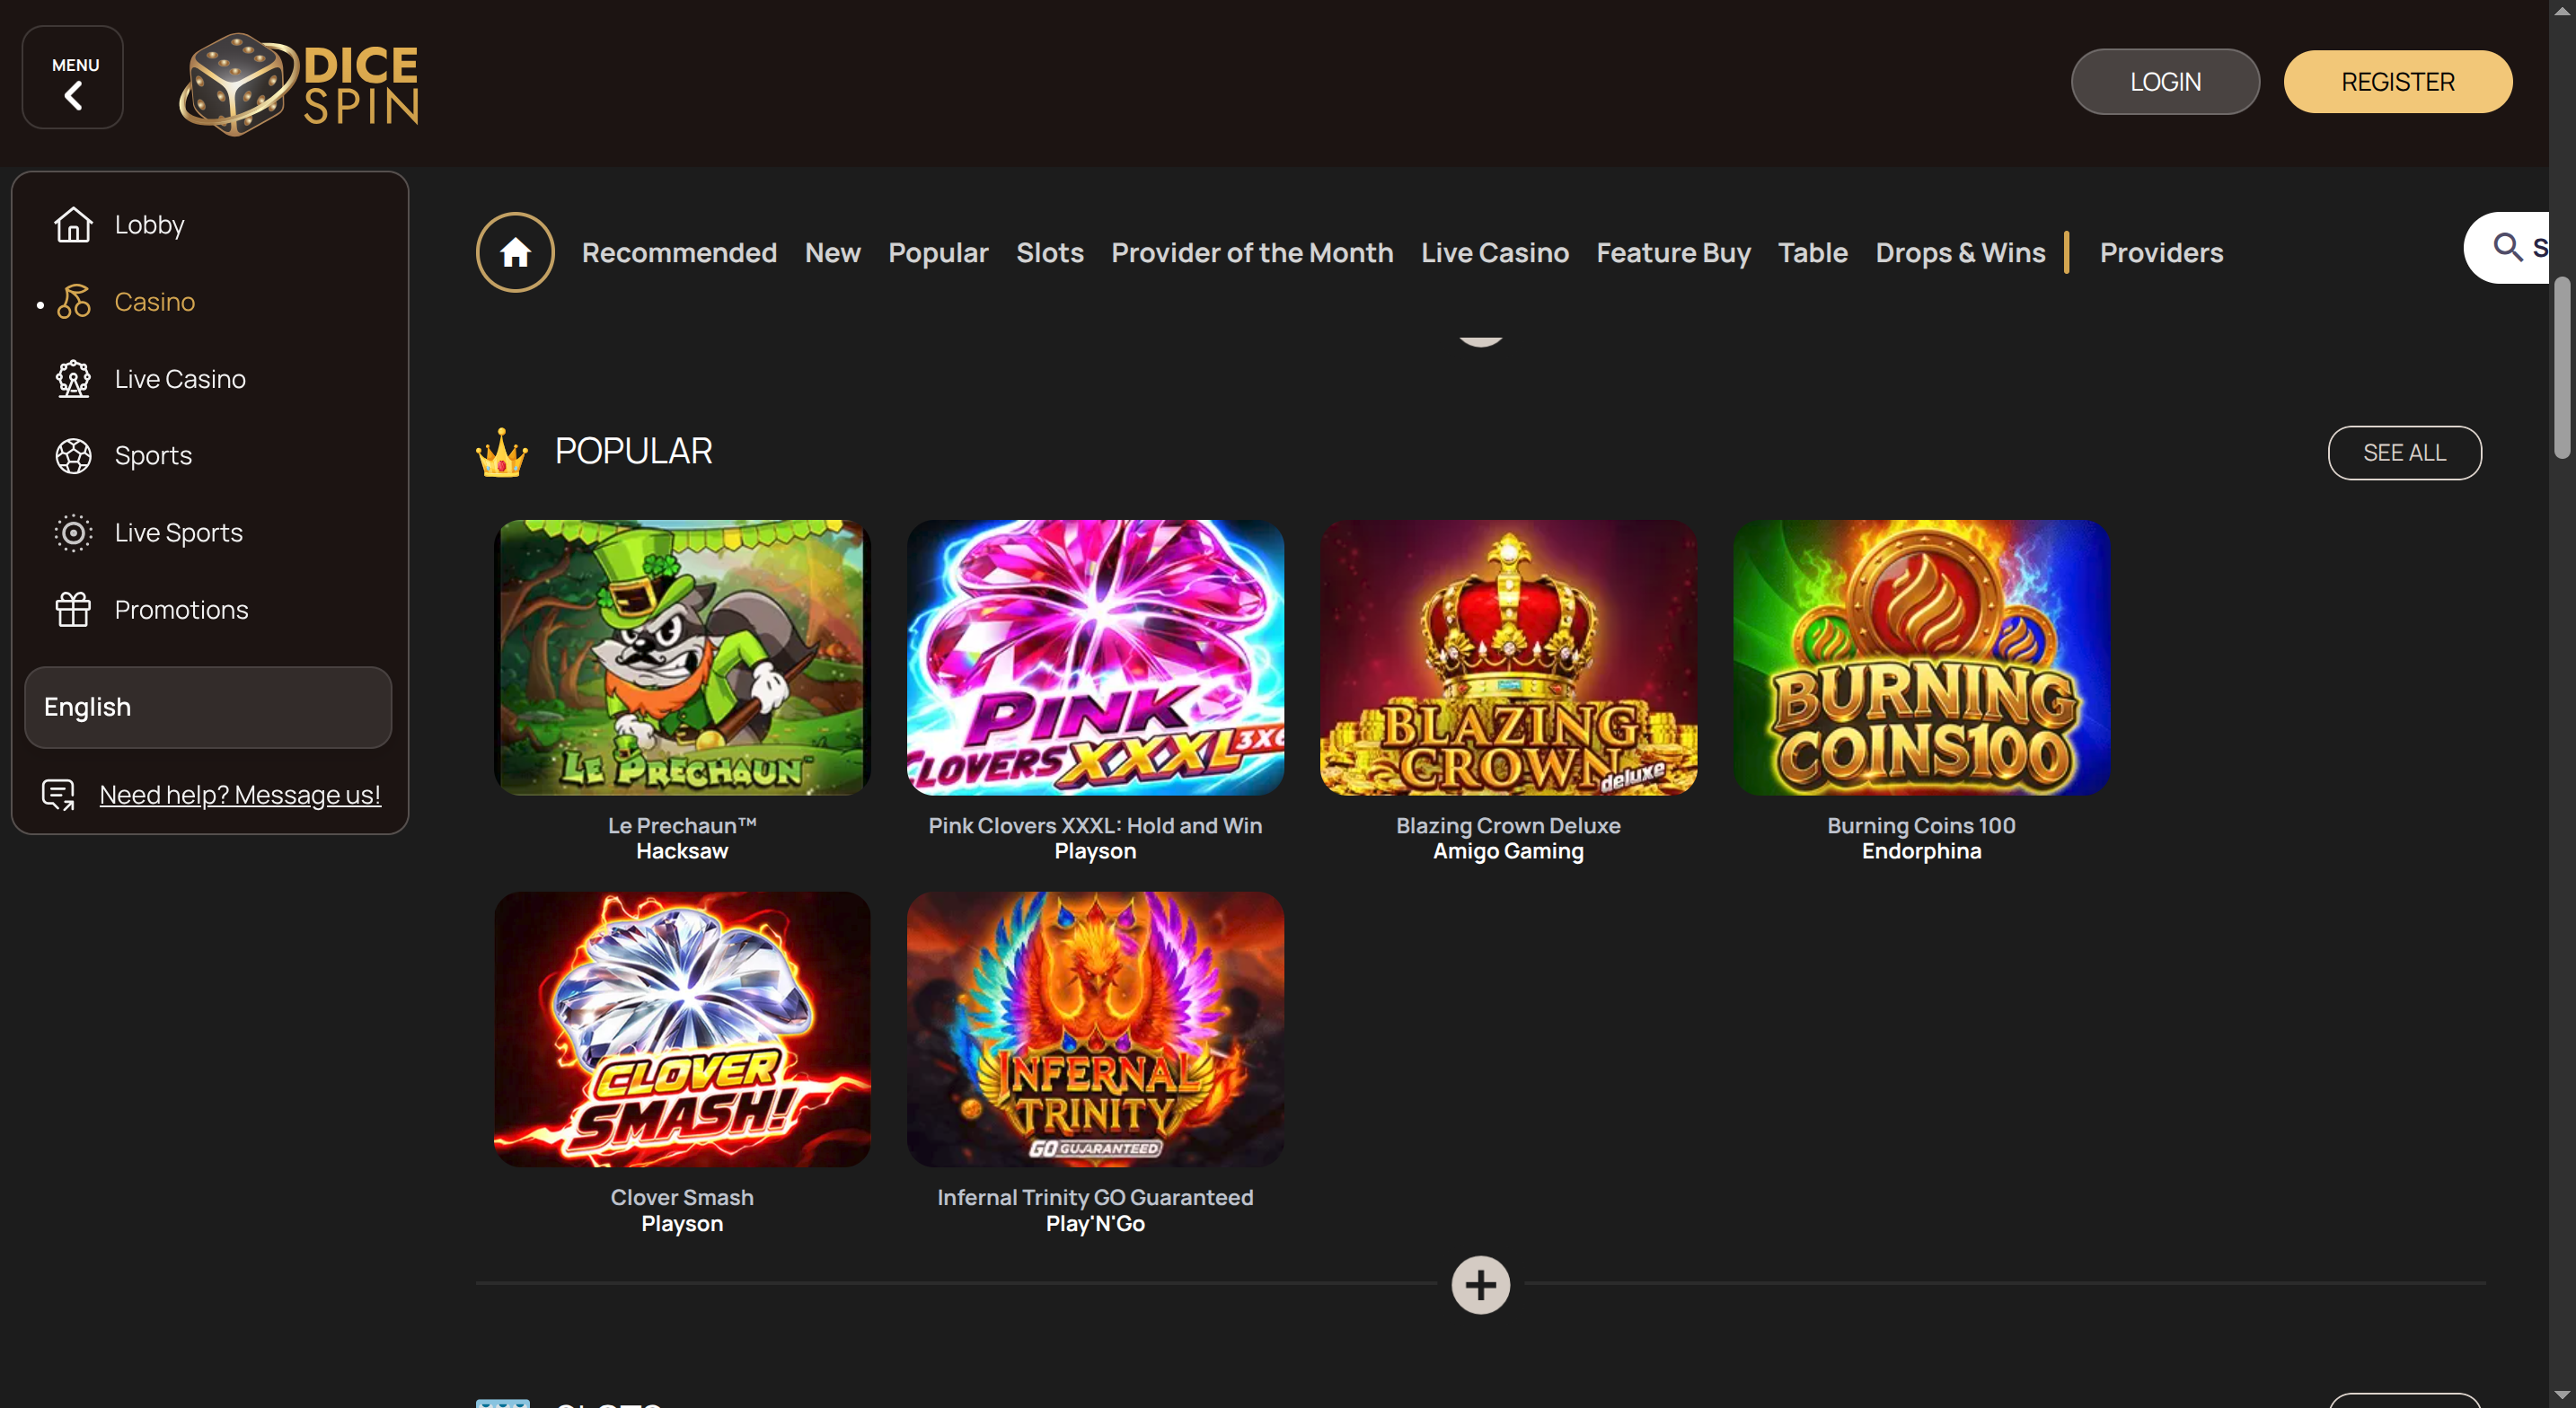Click the crown icon next to POPULAR
Image resolution: width=2576 pixels, height=1408 pixels.
501,453
